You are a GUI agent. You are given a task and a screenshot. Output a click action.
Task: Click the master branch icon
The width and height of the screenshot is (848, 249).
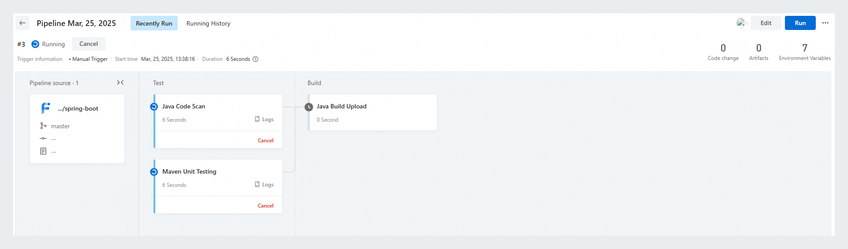coord(43,126)
